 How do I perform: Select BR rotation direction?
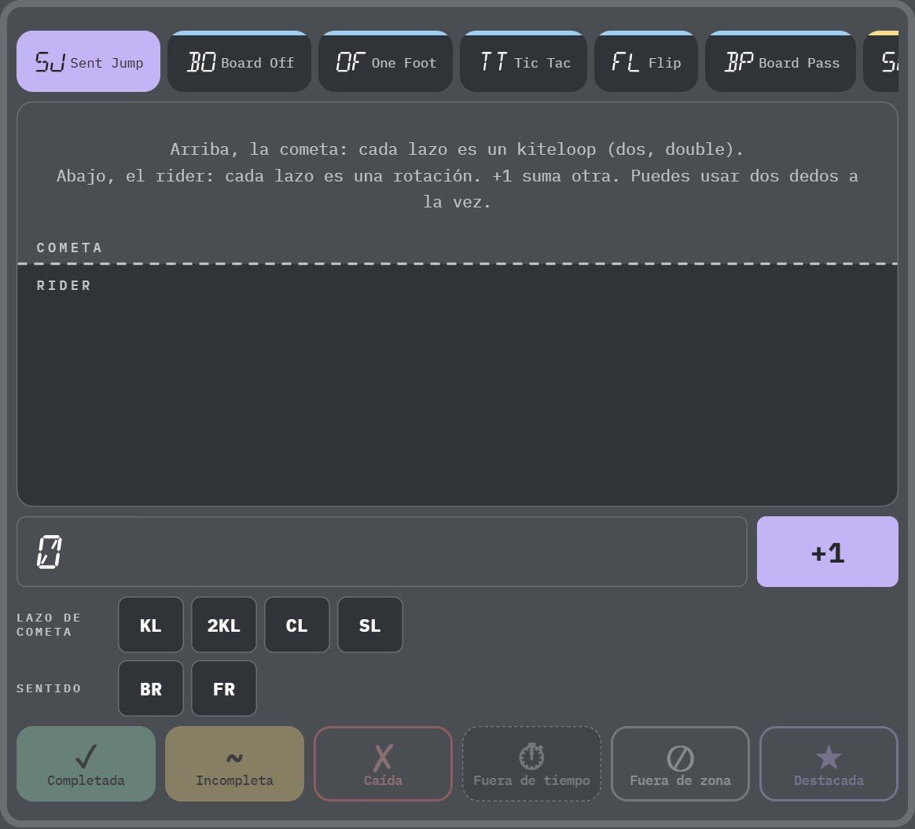(151, 688)
